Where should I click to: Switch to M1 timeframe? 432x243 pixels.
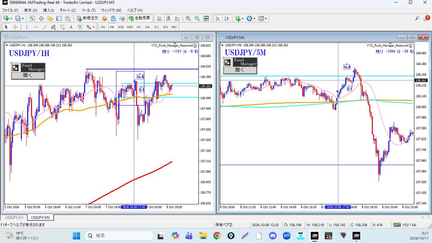103,27
